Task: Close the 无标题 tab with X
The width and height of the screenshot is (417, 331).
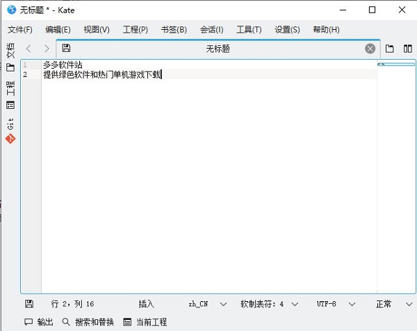Action: (370, 49)
